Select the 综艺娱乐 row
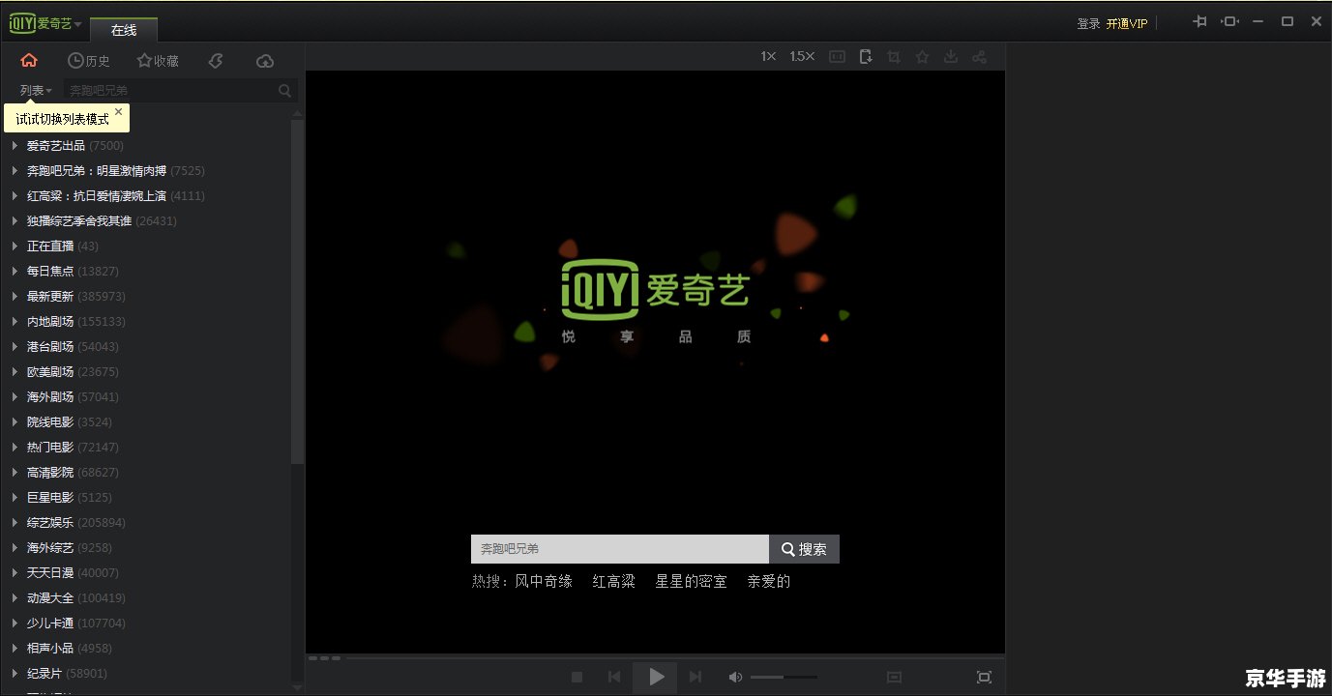1332x696 pixels. (x=145, y=522)
